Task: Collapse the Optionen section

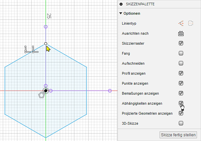Action: point(121,13)
